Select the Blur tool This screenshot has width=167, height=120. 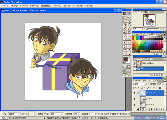coord(125,39)
